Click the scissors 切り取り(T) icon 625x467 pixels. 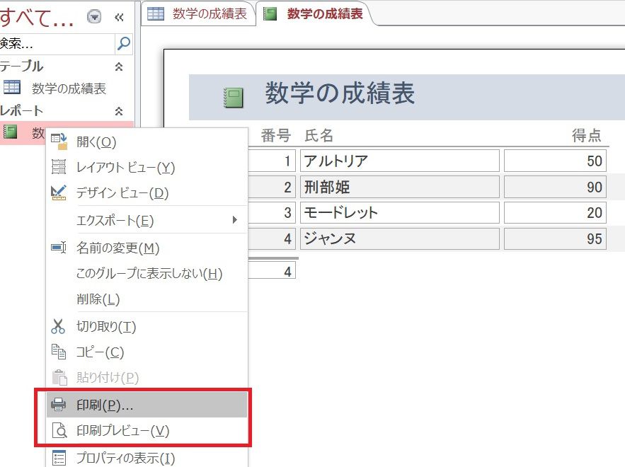pyautogui.click(x=59, y=327)
